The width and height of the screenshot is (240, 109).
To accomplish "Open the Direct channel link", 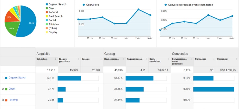I will coord(12,89).
